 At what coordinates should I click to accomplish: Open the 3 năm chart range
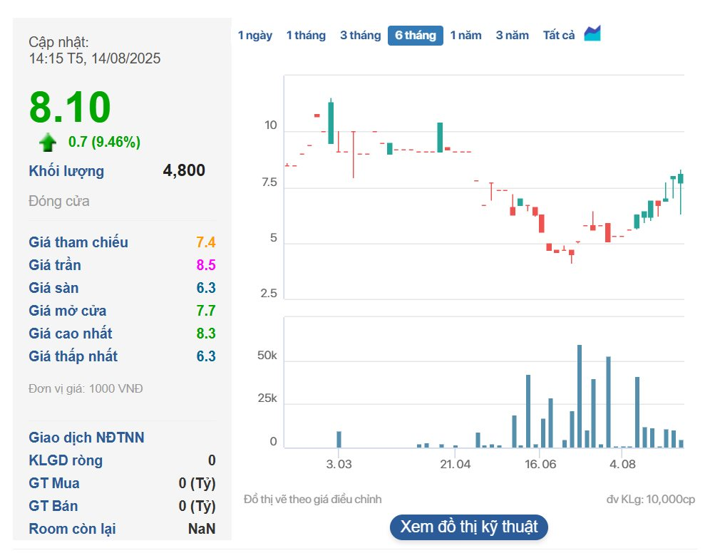[x=513, y=36]
